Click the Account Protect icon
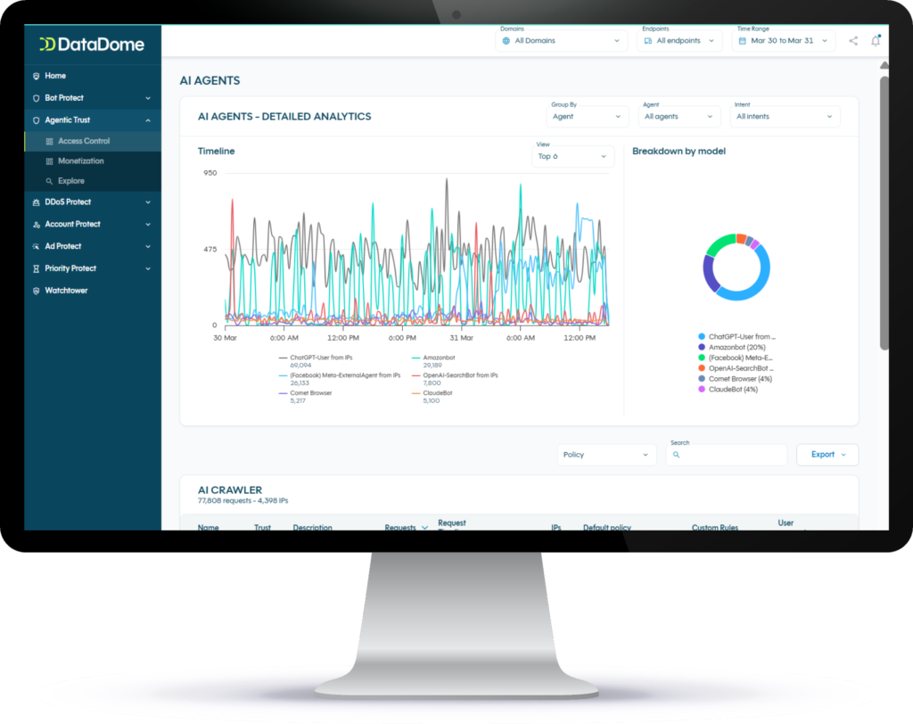913x724 pixels. [x=36, y=225]
